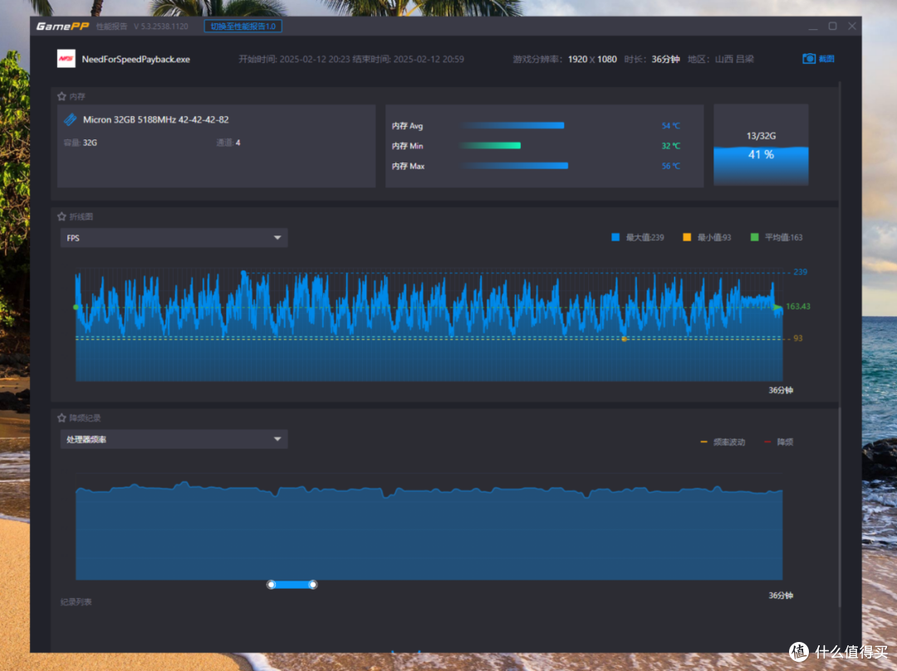The image size is (897, 671).
Task: Click the 频率波动 legend entry
Action: (x=723, y=442)
